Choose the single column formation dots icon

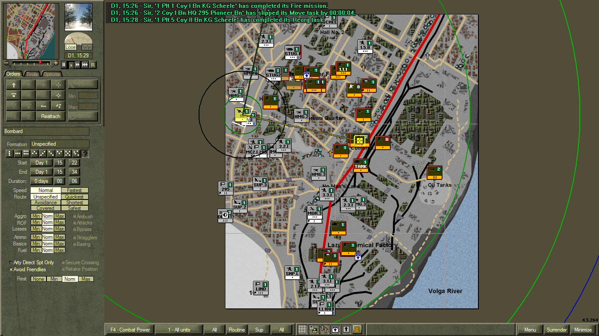10,154
